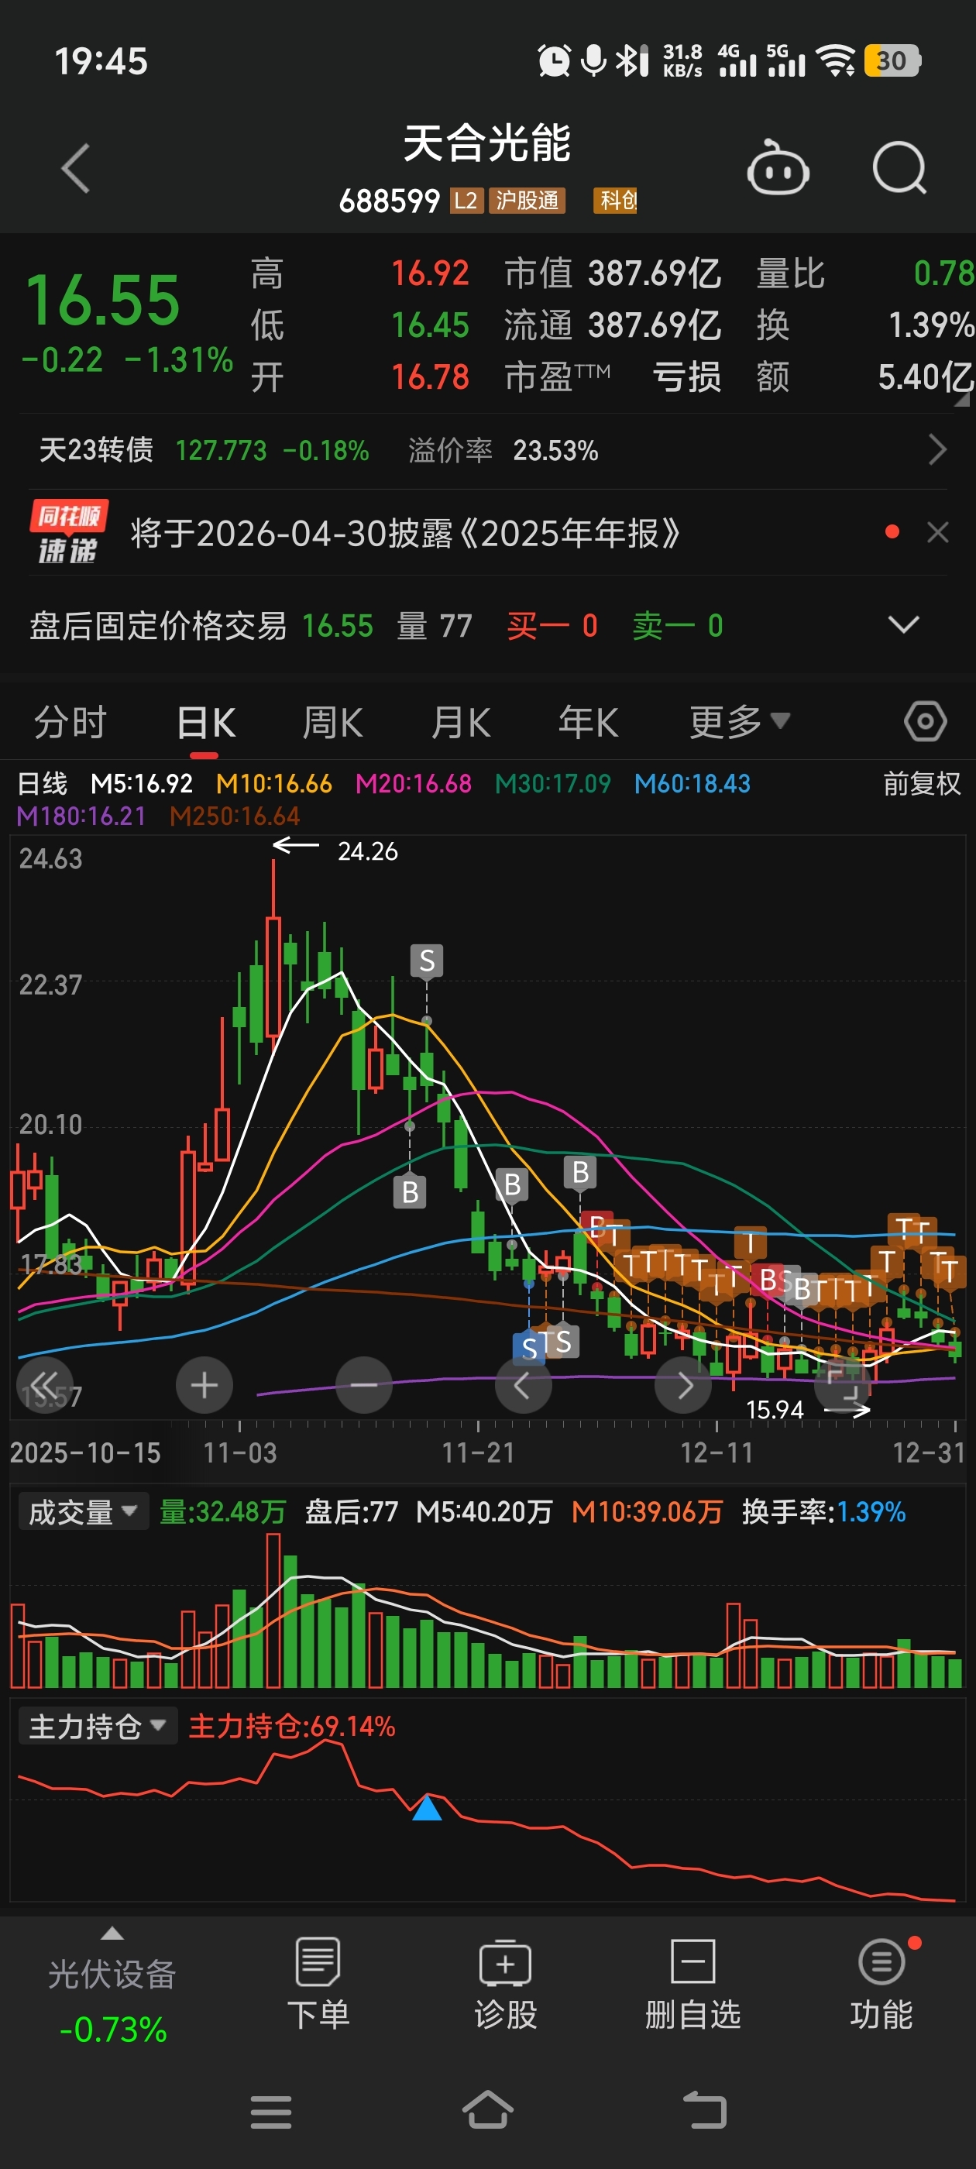
Task: Tap the 流通 387.69亿 value
Action: (612, 325)
